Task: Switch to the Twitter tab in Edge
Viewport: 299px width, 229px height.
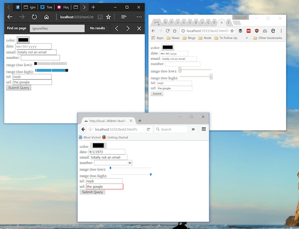Action: click(x=46, y=7)
